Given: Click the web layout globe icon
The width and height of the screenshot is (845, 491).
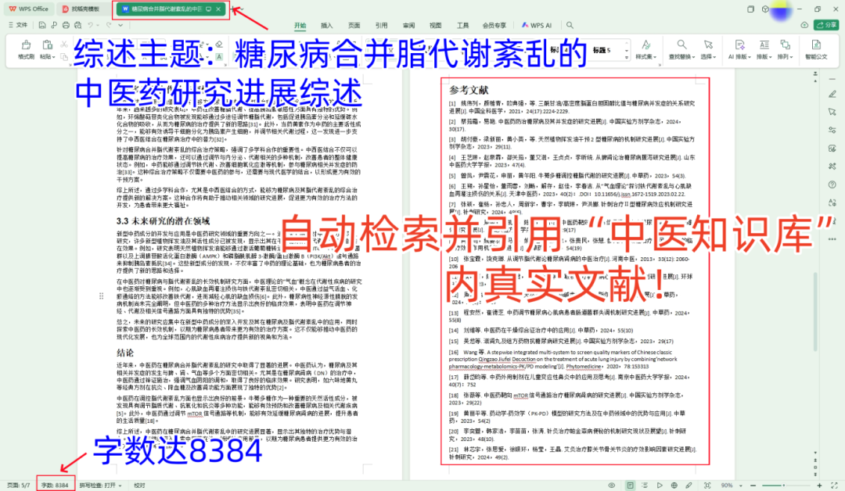Looking at the screenshot, I should [674, 486].
